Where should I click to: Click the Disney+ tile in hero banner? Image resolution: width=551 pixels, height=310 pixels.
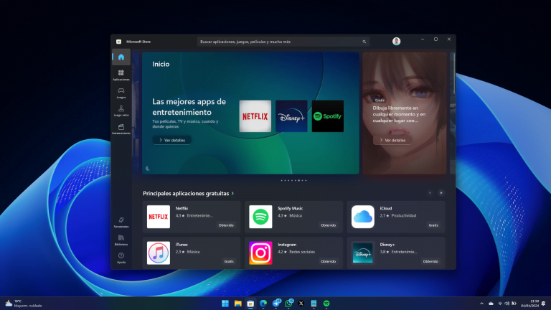point(291,116)
